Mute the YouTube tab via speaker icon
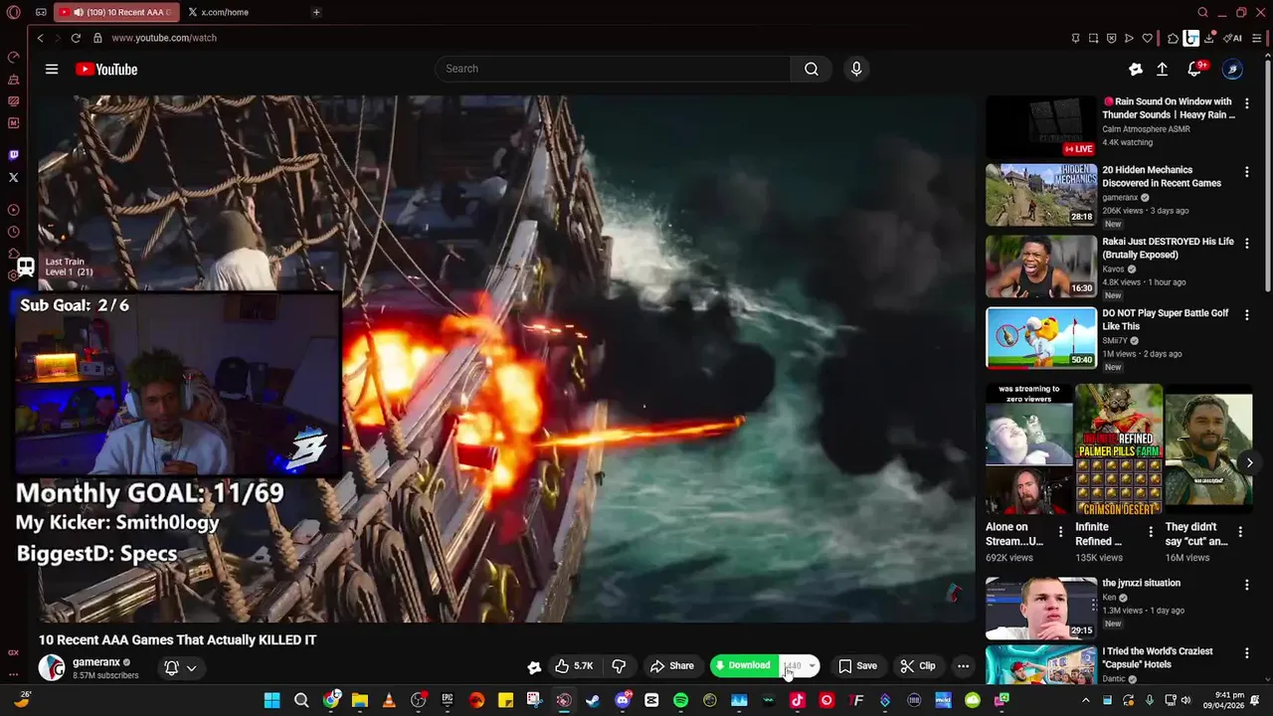The width and height of the screenshot is (1273, 716). [78, 12]
